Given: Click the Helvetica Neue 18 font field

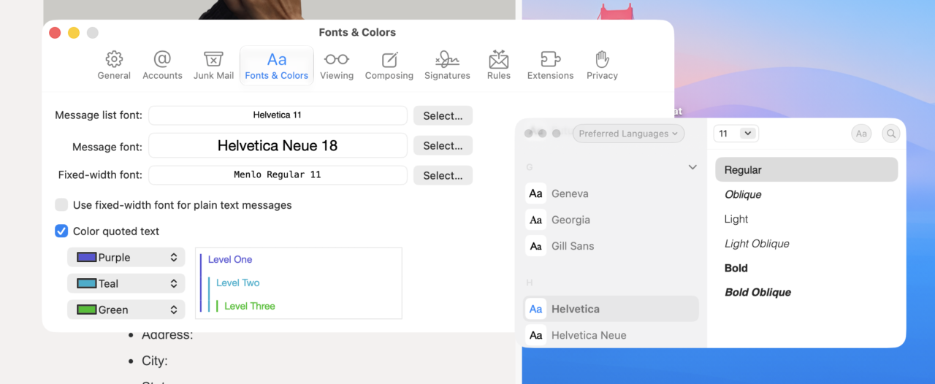Looking at the screenshot, I should click(278, 145).
